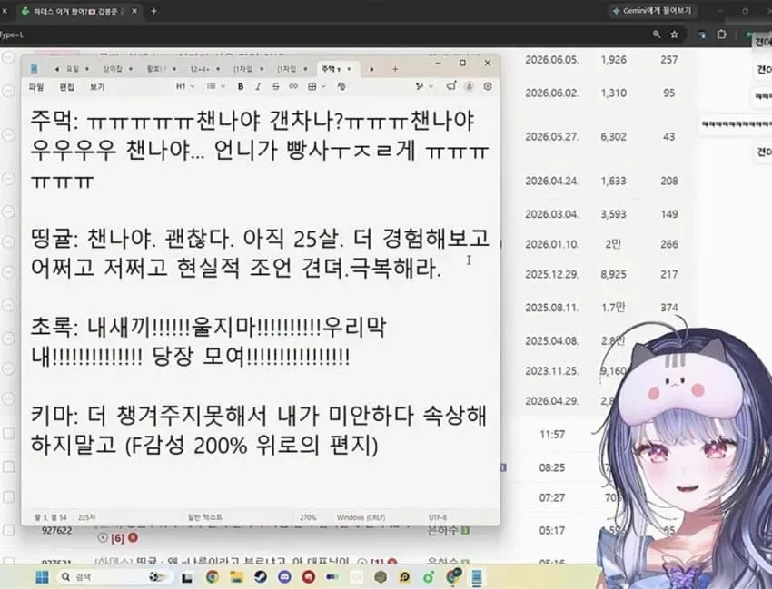
Task: Apply strikethrough formatting in Notepad
Action: click(x=276, y=86)
